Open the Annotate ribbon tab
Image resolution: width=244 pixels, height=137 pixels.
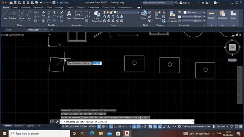26,7
